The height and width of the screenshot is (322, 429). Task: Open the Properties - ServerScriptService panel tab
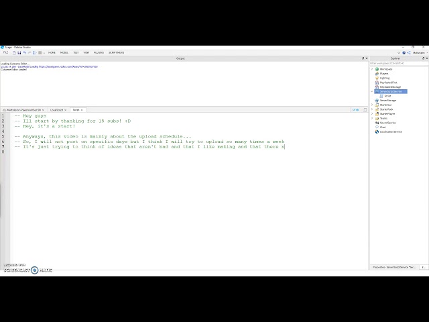tap(394, 267)
